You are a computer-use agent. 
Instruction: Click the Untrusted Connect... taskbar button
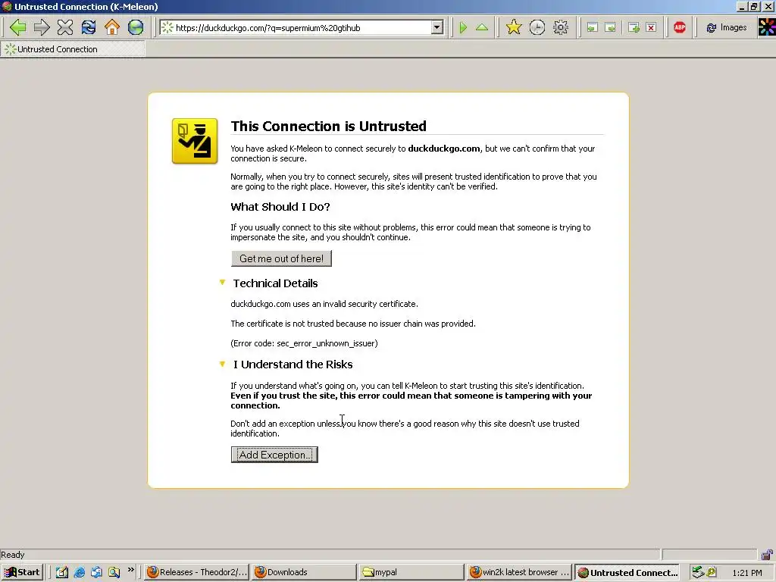tap(627, 572)
